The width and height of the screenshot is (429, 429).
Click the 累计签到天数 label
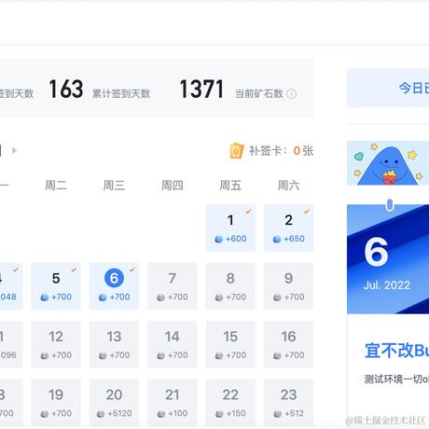coord(121,93)
